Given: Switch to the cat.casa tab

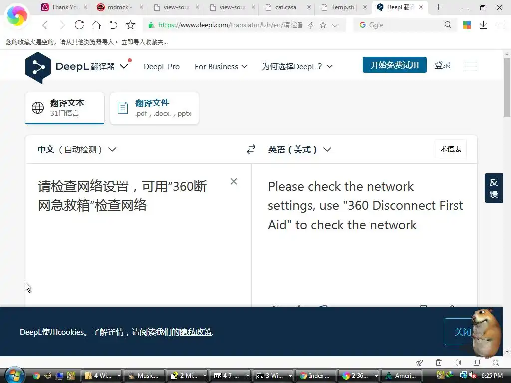Looking at the screenshot, I should pos(286,7).
